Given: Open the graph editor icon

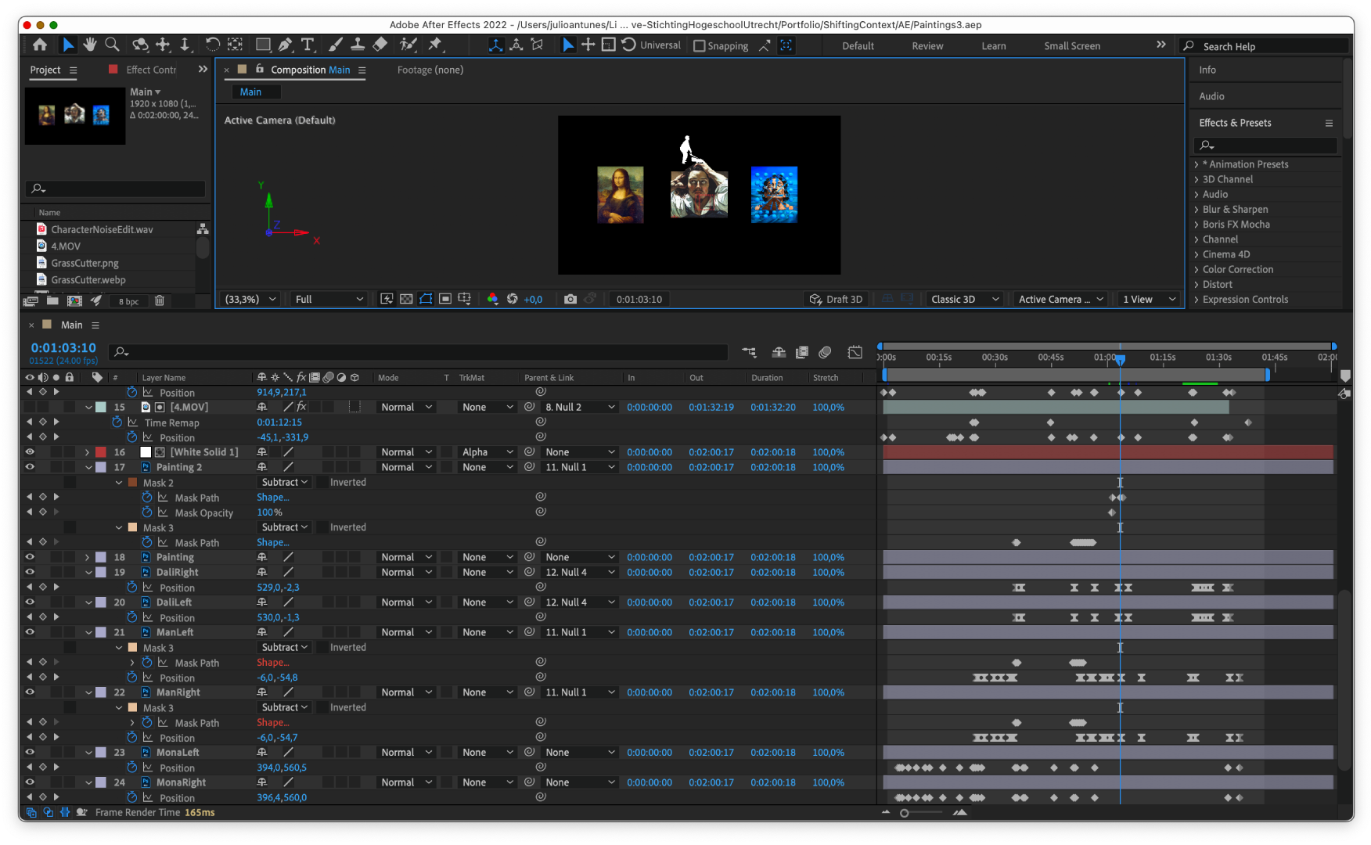Looking at the screenshot, I should 855,352.
